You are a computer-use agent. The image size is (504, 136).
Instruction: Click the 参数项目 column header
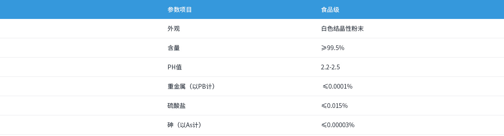pos(180,9)
